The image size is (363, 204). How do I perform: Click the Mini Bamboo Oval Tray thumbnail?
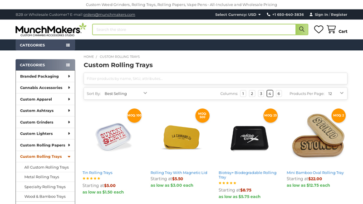pos(319,135)
